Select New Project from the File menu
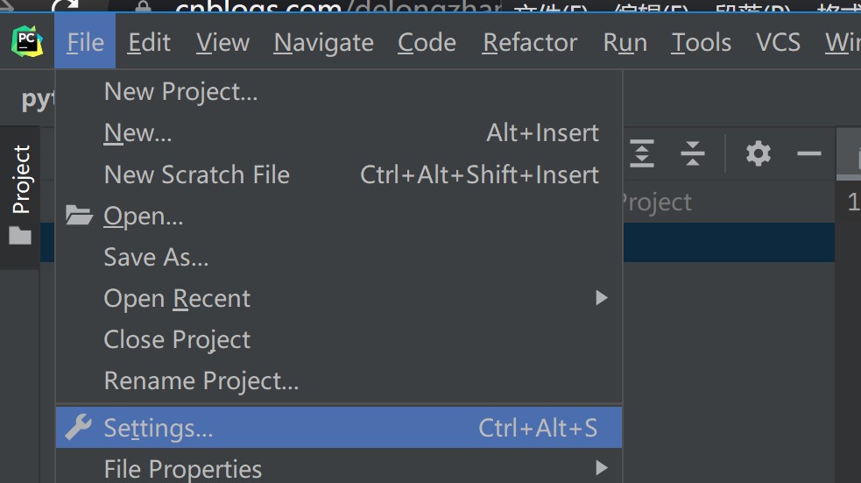Screen dimensions: 861x483 [x=180, y=91]
